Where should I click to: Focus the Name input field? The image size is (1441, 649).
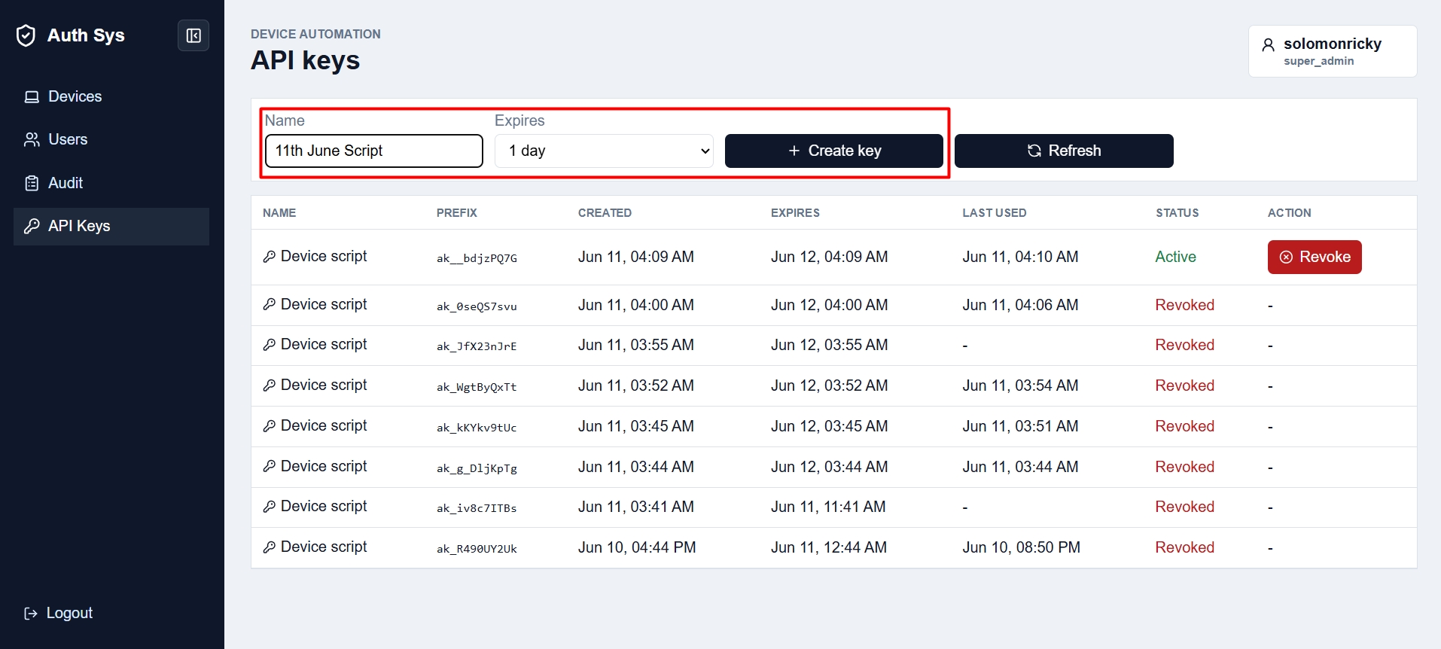point(374,151)
